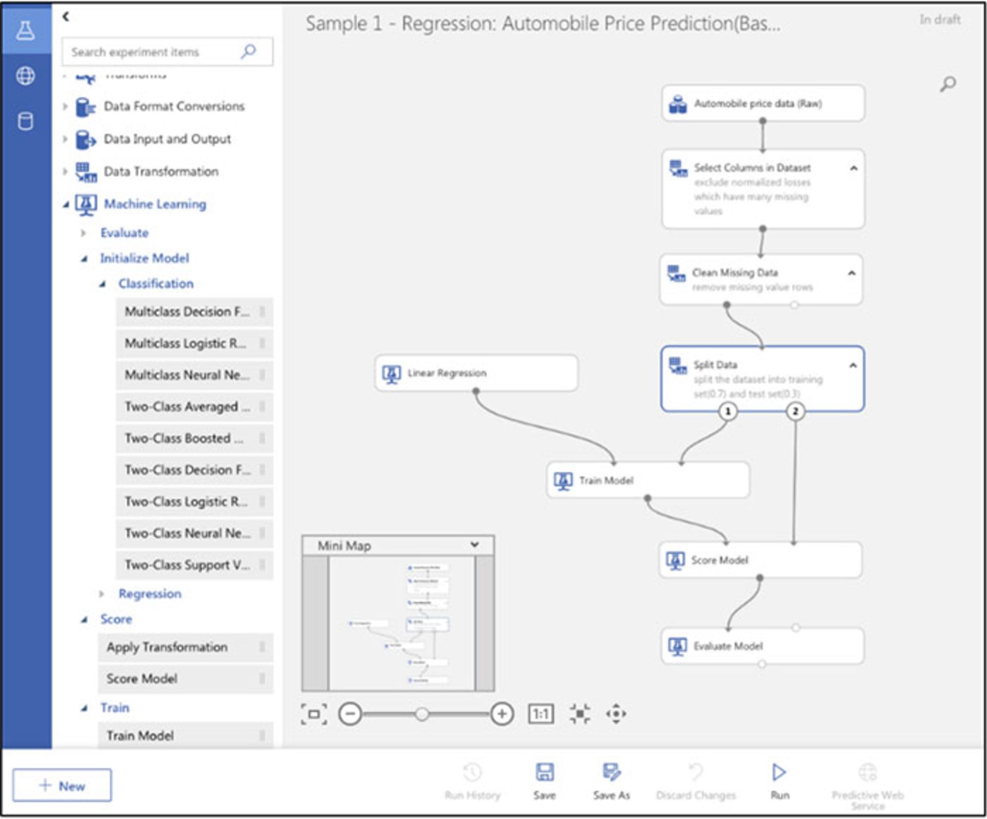Viewport: 987px width, 819px height.
Task: Toggle the pan control icon
Action: (615, 714)
